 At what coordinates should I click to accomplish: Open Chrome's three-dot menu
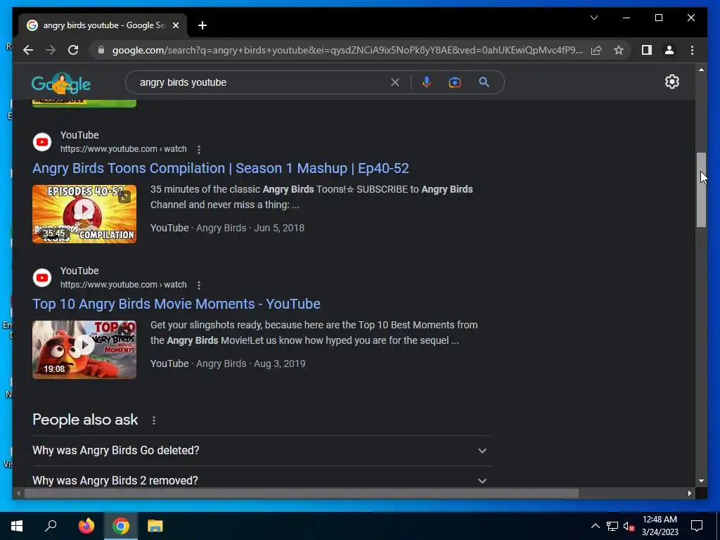click(x=692, y=50)
